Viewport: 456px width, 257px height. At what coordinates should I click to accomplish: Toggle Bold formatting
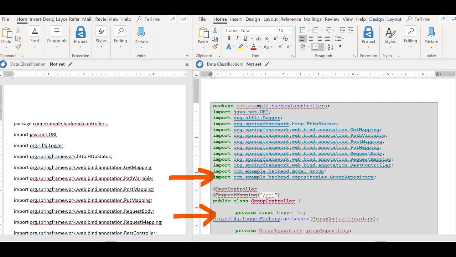229,39
